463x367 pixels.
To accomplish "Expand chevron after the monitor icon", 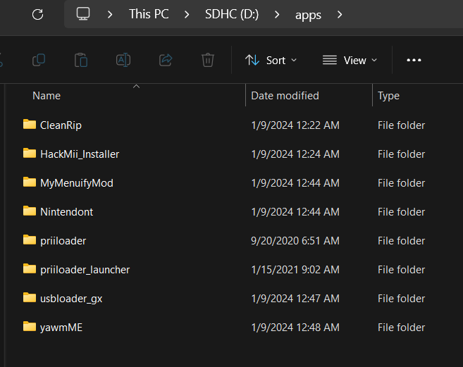I will [x=110, y=14].
